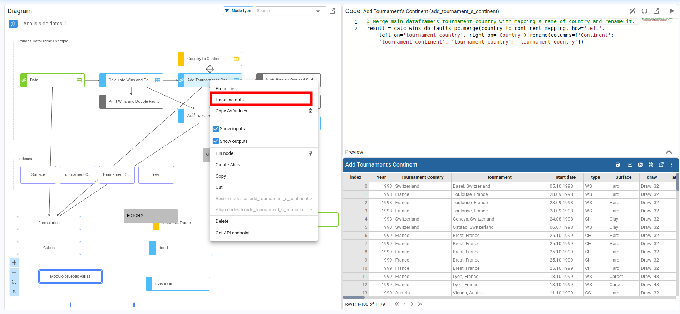Collapse the Preview panel chevron
The height and width of the screenshot is (314, 680).
pyautogui.click(x=669, y=152)
